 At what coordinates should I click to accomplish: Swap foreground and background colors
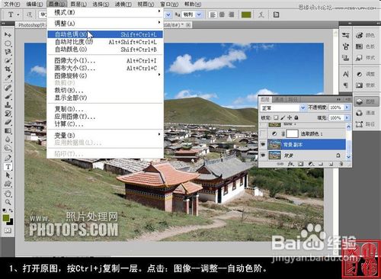(x=11, y=210)
